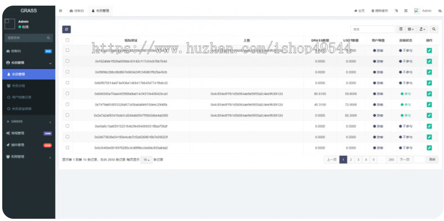Tick checkbox for wallet 0x6b65d5a70aa4455 row
444x221 pixels.
[x=68, y=93]
